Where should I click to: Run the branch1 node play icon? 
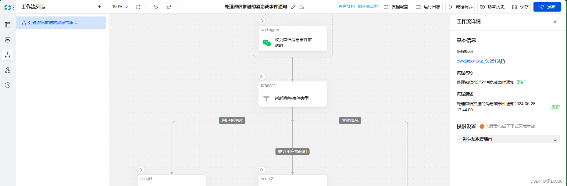pyautogui.click(x=262, y=77)
